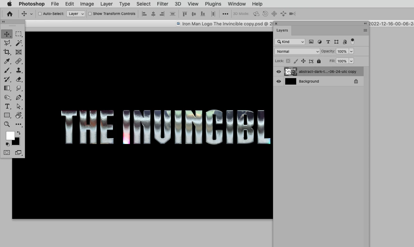Filter layers by type layers
Image resolution: width=414 pixels, height=247 pixels.
pos(328,42)
